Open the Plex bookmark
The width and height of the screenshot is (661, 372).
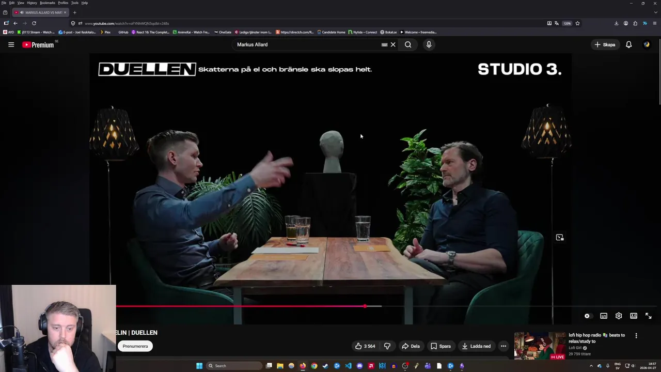point(105,32)
